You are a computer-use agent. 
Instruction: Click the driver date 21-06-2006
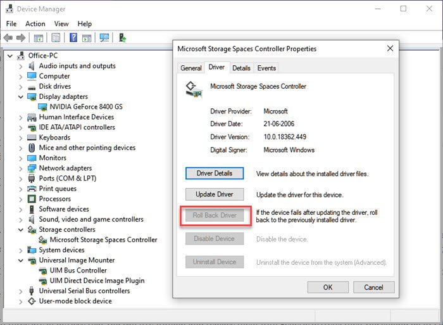point(279,124)
